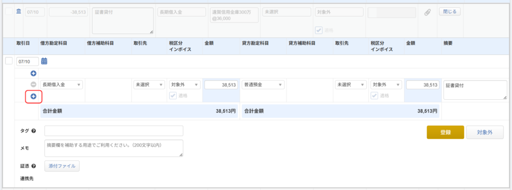This screenshot has width=512, height=190.
Task: Toggle the checkbox beside the 07/10 journal date
Action: coord(9,61)
